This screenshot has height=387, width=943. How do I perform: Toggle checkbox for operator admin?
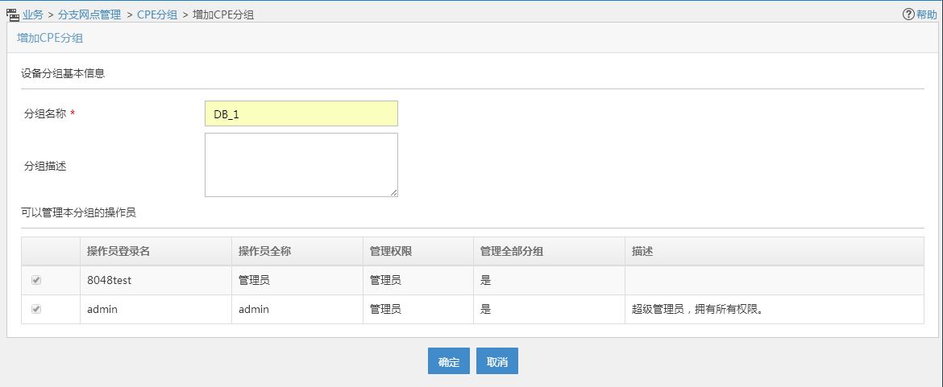click(36, 310)
